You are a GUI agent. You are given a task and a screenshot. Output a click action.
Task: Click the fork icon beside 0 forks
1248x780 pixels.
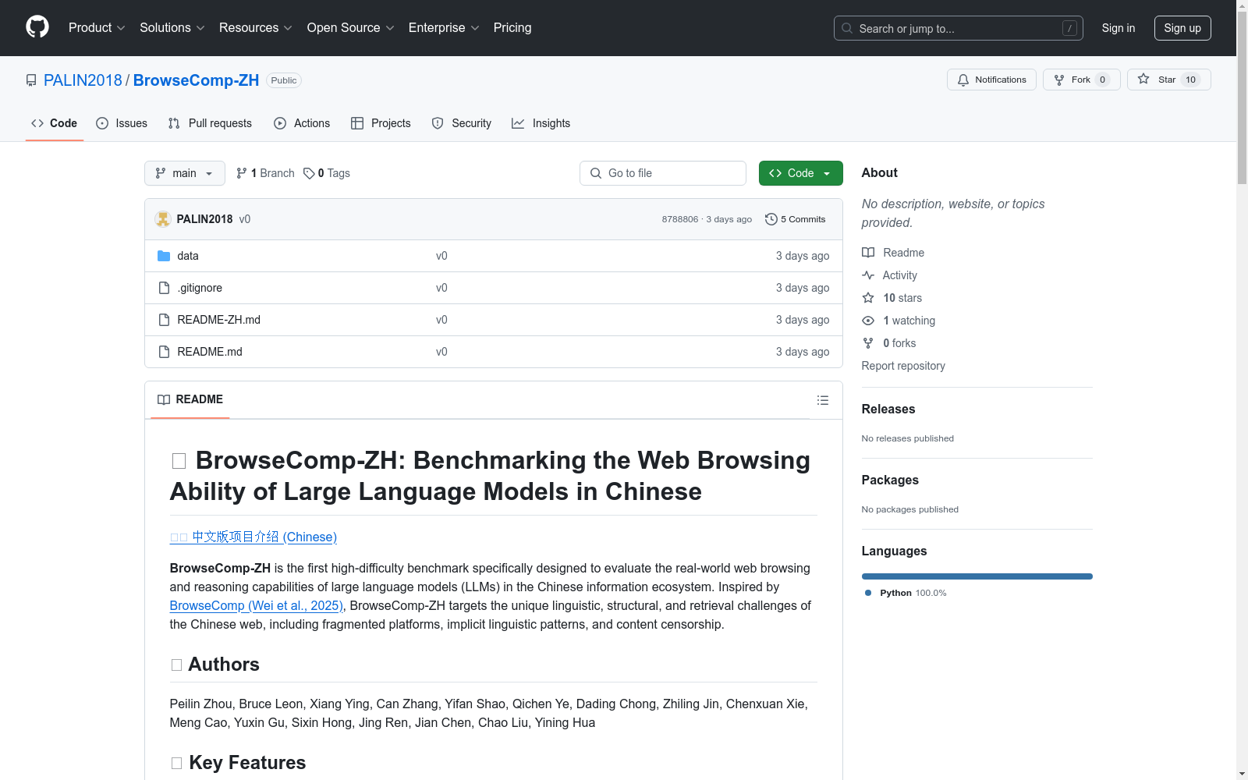[868, 343]
